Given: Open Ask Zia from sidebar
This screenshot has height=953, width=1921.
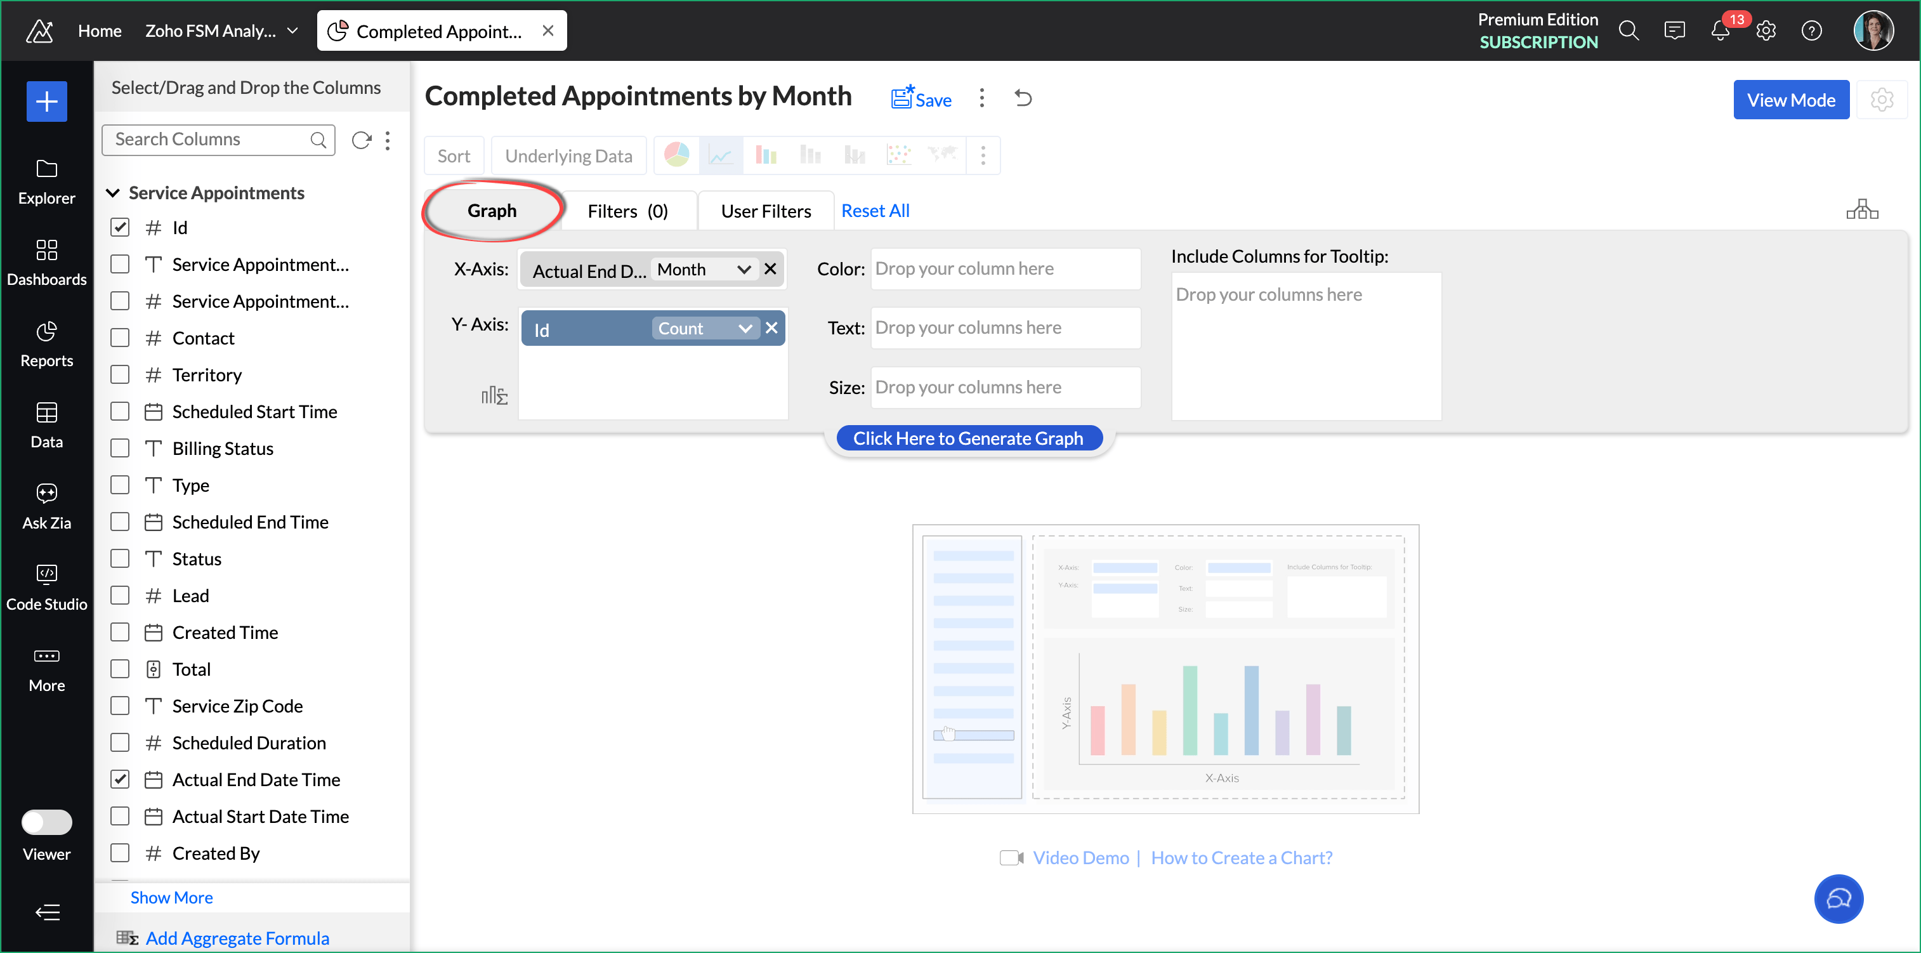Looking at the screenshot, I should click(x=46, y=506).
